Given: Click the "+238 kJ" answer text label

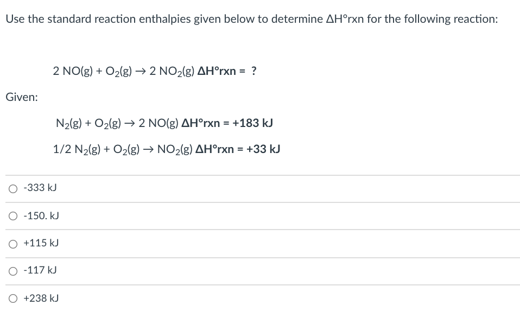Looking at the screenshot, I should point(41,298).
